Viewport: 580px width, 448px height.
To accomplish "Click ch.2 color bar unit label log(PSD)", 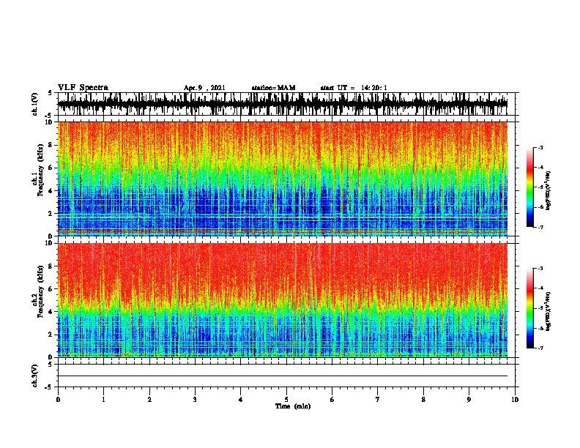I will click(549, 311).
